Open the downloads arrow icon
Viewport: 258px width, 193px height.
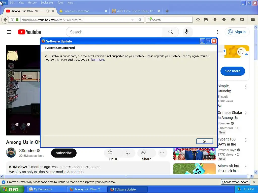[x=215, y=20]
